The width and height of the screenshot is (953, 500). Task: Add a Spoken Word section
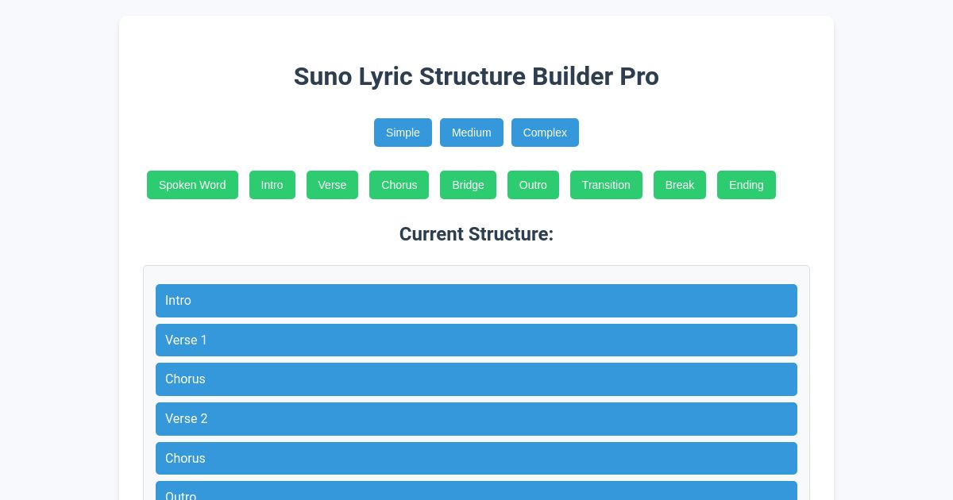[x=192, y=185]
